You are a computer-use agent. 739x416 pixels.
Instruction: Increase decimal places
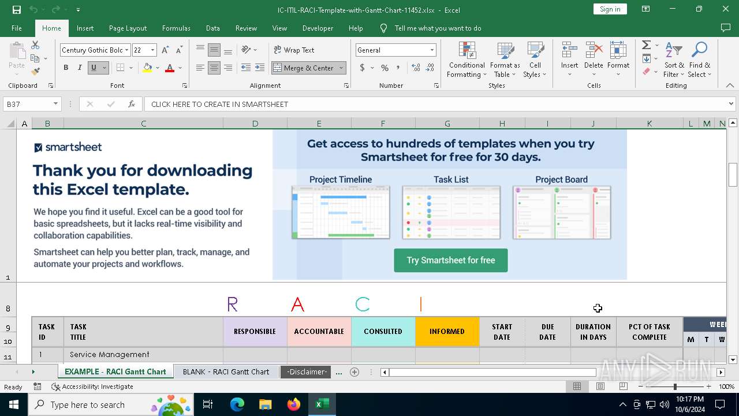point(416,68)
